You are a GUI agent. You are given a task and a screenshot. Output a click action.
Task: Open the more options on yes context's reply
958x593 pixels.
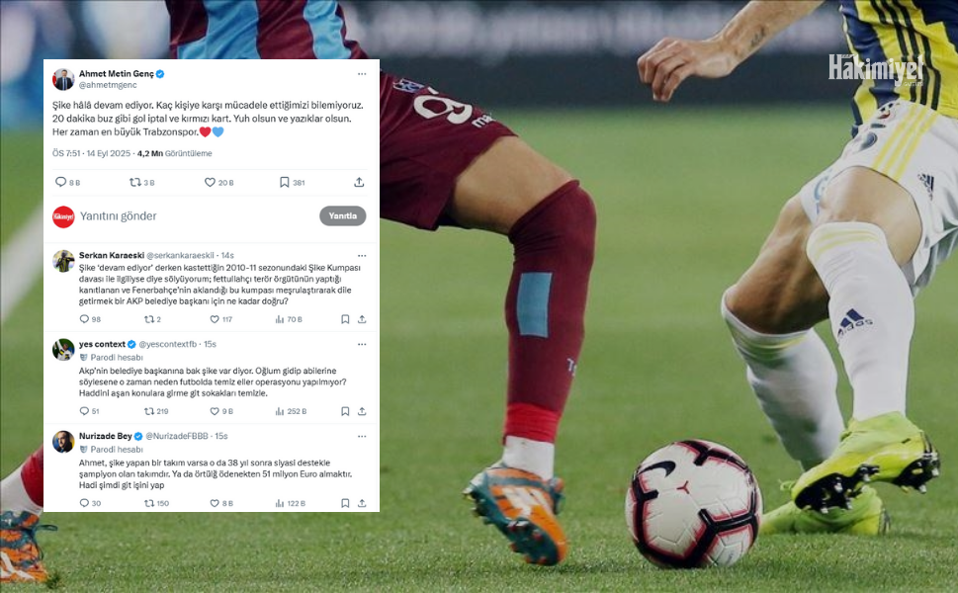pos(362,345)
